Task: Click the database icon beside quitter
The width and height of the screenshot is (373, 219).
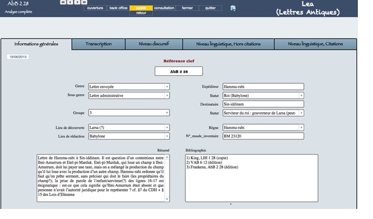Action: 233,8
